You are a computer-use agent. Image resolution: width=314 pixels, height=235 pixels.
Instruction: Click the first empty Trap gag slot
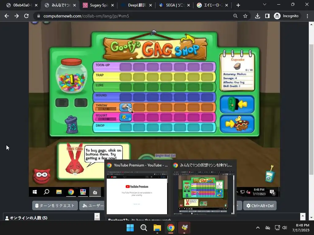click(125, 77)
